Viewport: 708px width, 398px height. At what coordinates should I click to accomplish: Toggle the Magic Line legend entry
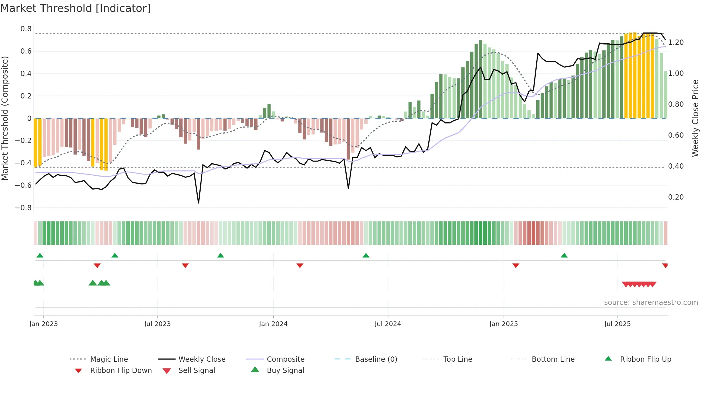coord(99,359)
